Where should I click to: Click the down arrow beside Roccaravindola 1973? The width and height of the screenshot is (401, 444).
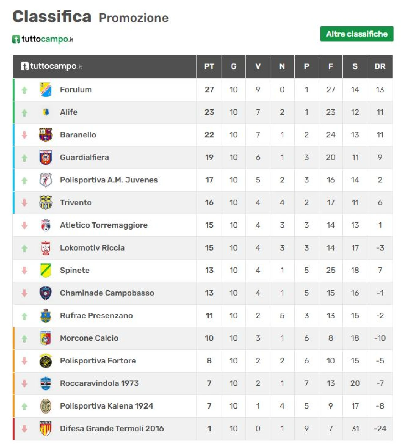(24, 383)
